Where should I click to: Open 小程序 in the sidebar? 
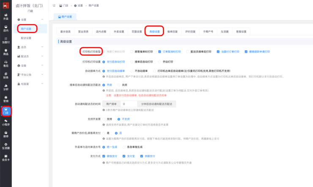click(x=5, y=122)
